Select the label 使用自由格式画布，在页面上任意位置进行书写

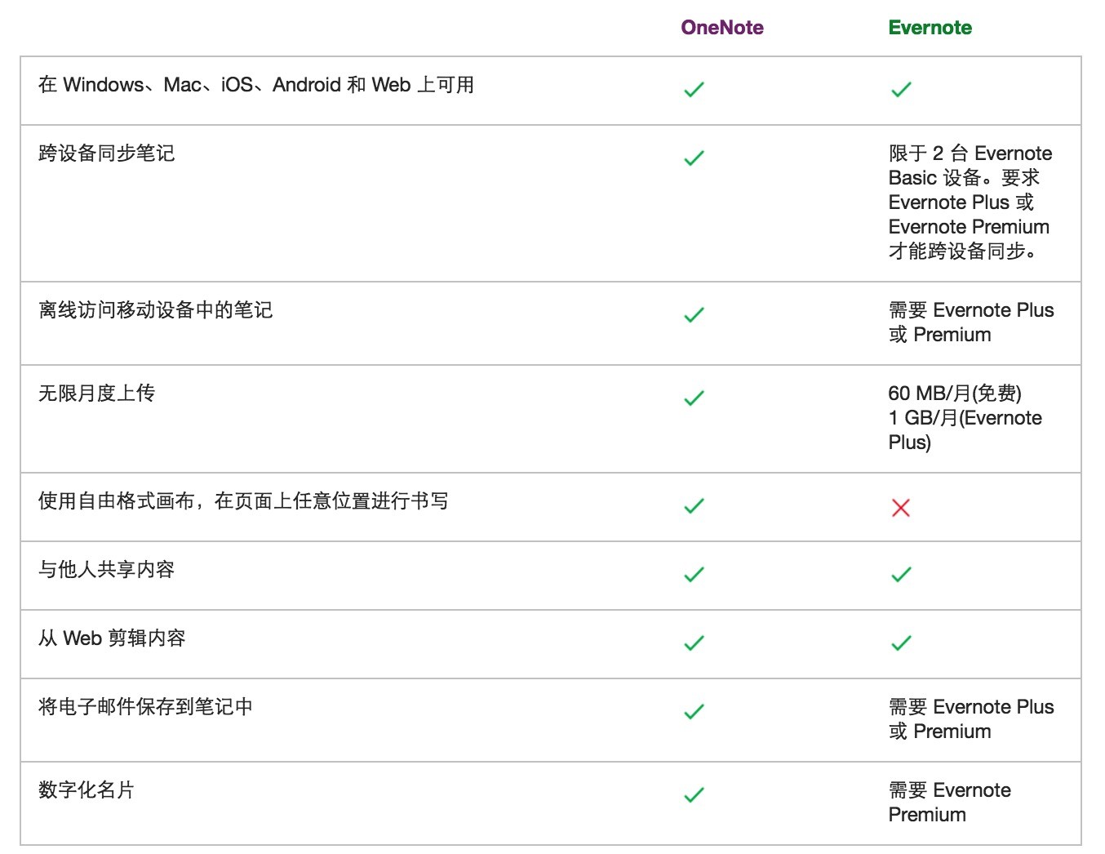coord(243,501)
